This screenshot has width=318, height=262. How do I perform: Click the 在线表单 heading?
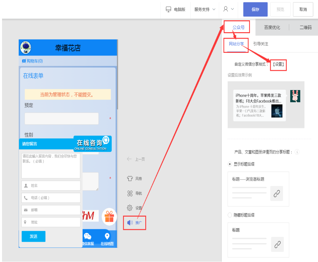click(x=33, y=75)
